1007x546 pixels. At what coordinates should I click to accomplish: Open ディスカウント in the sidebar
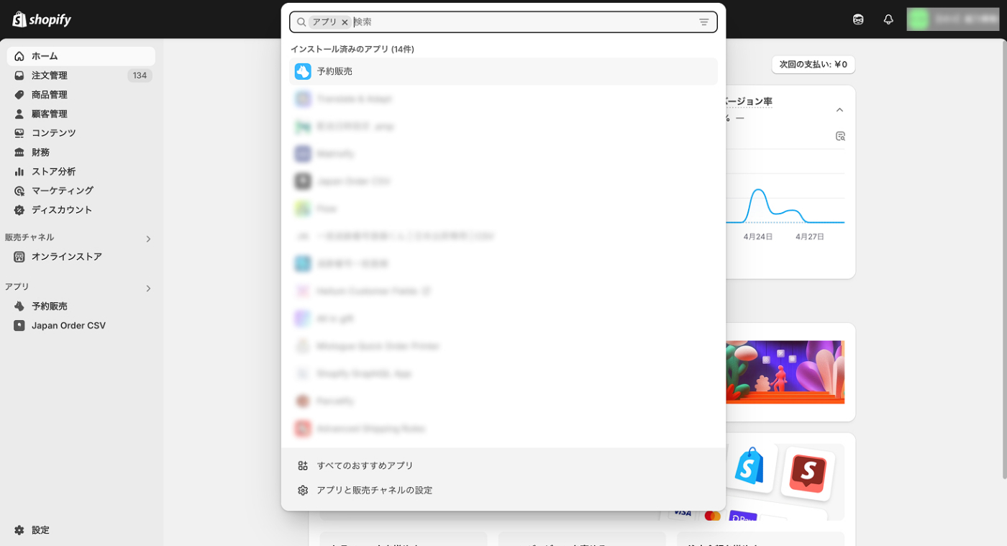[x=81, y=210]
